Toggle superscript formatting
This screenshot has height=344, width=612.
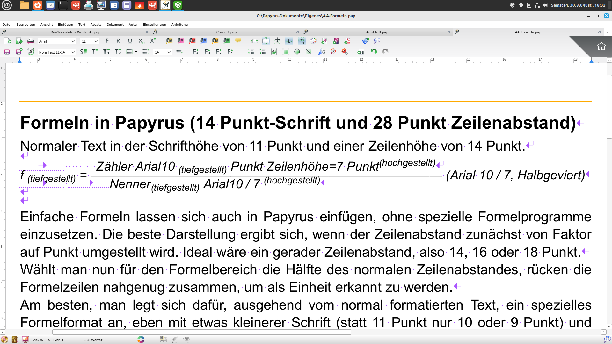[x=153, y=40]
